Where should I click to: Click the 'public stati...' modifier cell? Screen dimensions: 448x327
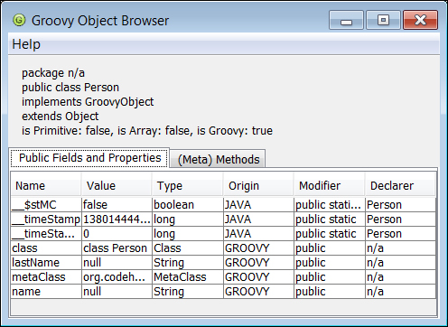coord(330,205)
